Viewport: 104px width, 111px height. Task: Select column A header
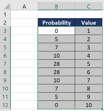coord(24,6)
